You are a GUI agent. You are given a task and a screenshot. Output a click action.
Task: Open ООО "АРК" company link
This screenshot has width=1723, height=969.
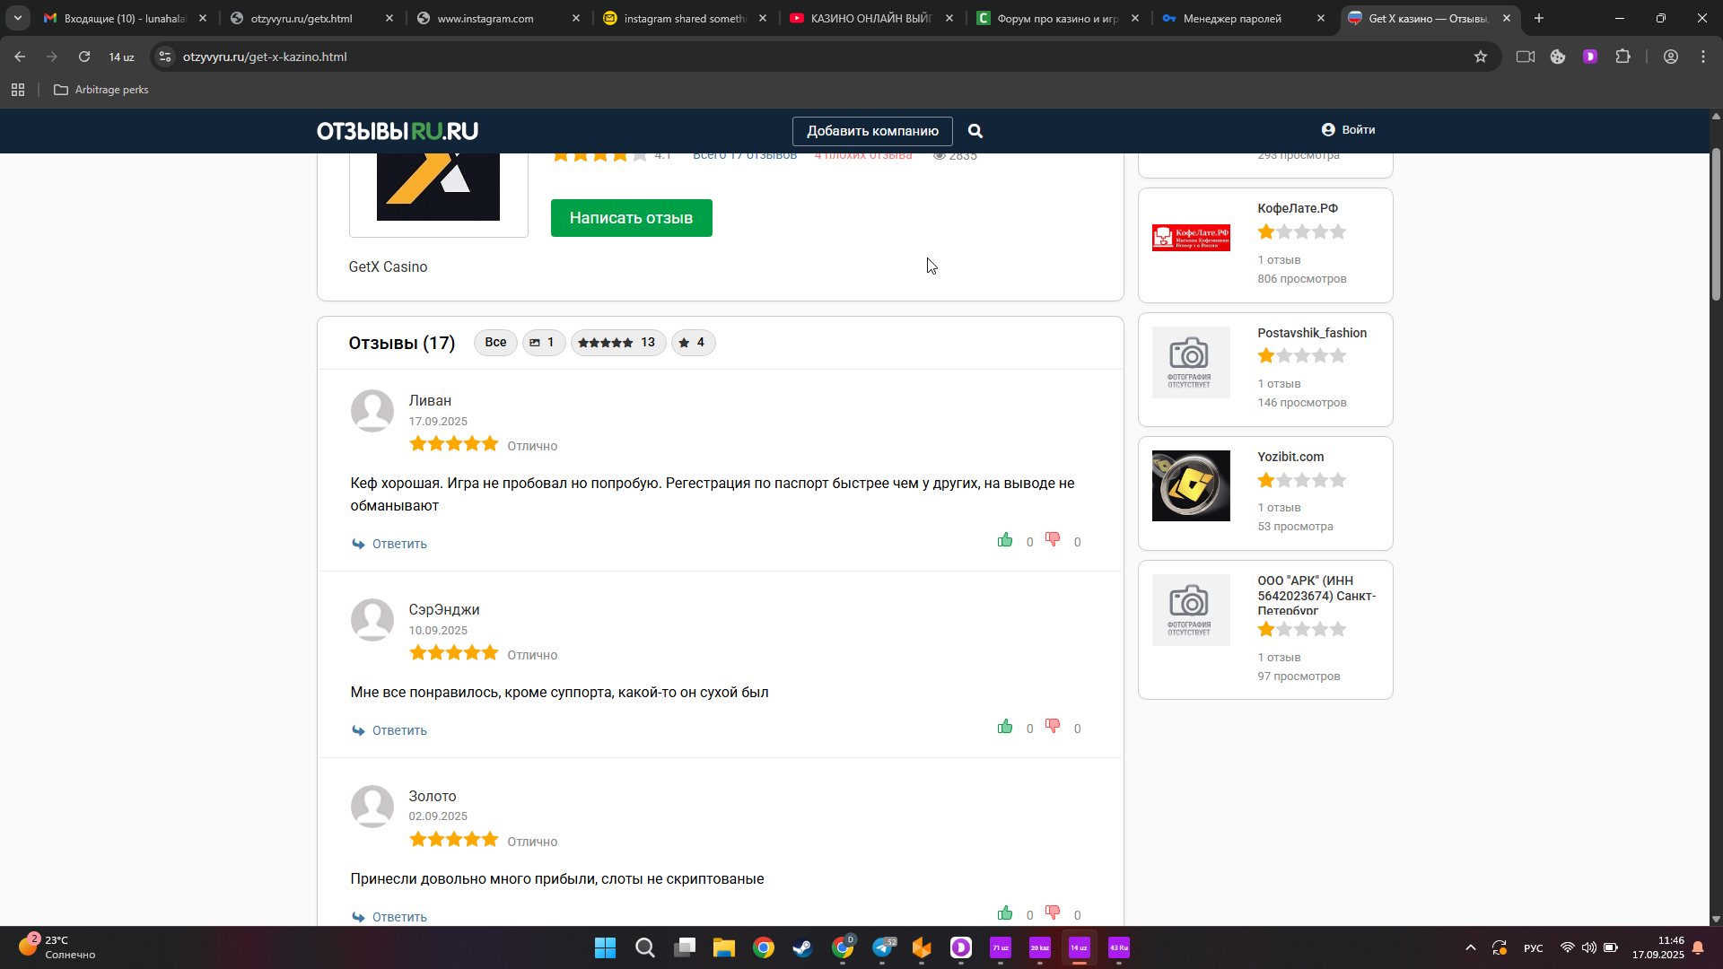click(x=1316, y=596)
